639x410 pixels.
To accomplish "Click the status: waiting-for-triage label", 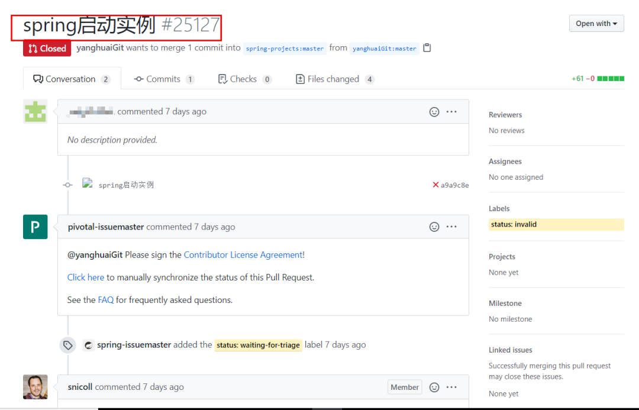I will point(259,345).
